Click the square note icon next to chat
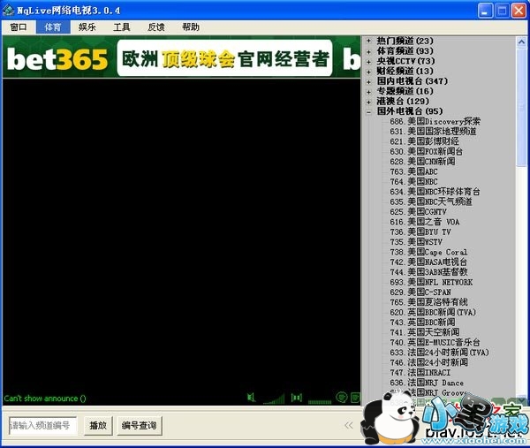The width and height of the screenshot is (530, 448). pyautogui.click(x=355, y=398)
